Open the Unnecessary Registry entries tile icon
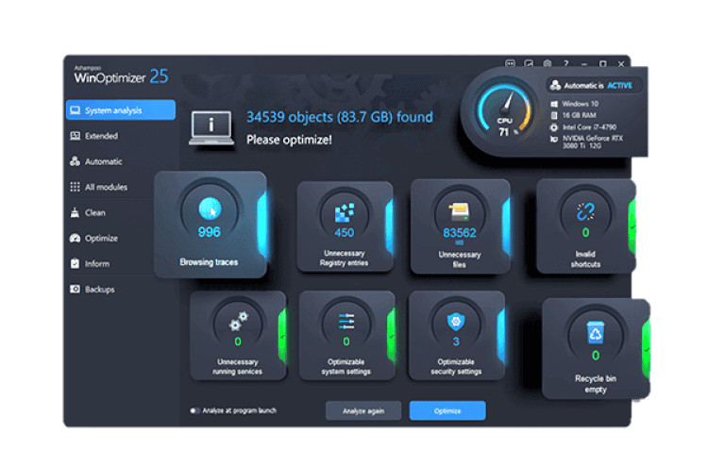The height and width of the screenshot is (468, 708). tap(345, 212)
